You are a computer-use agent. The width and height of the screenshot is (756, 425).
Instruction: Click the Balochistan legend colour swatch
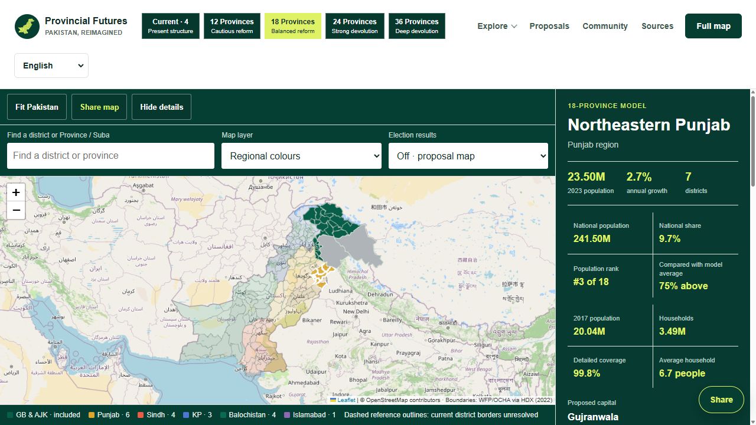click(223, 415)
